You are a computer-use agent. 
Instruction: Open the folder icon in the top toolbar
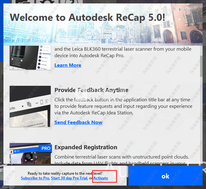23,2
